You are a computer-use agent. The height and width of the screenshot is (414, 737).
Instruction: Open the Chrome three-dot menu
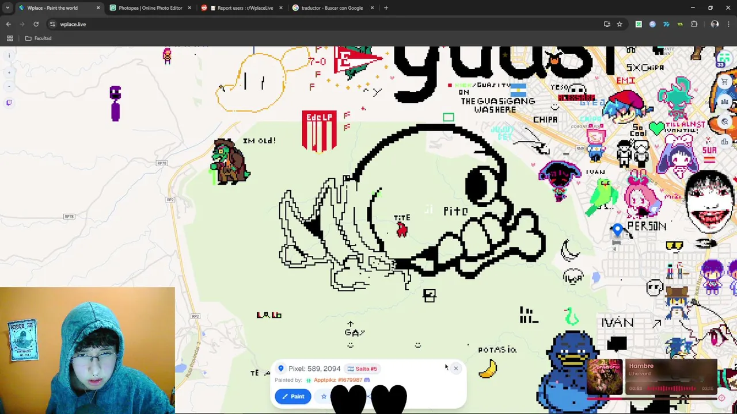(728, 24)
